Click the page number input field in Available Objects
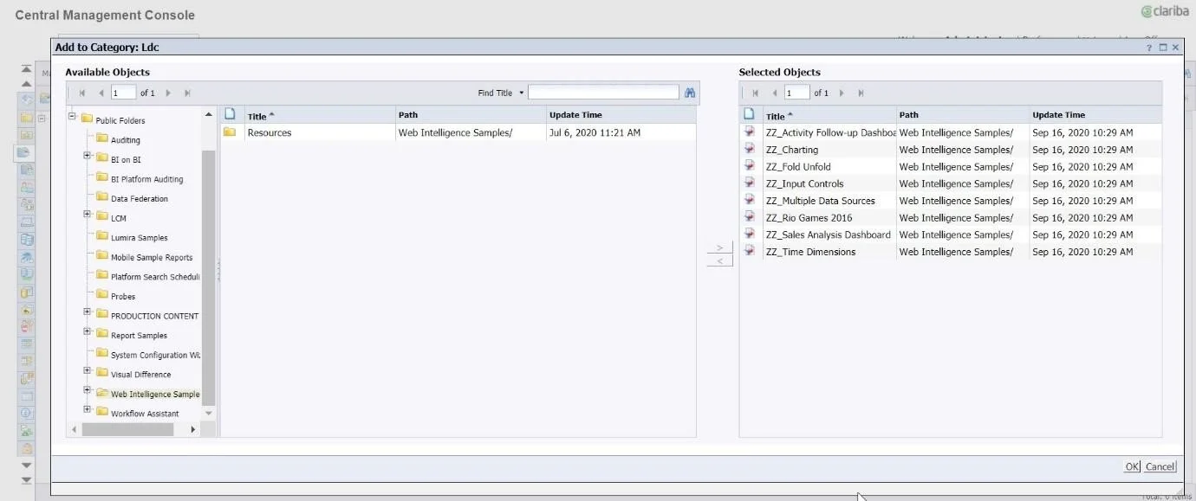Screen dimensions: 1196x501 pos(122,92)
